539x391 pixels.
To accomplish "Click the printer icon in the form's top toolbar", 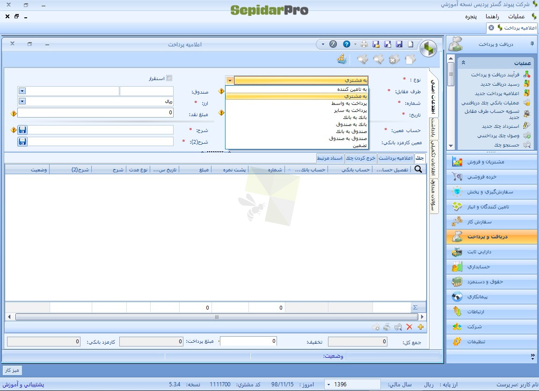I will 364,44.
